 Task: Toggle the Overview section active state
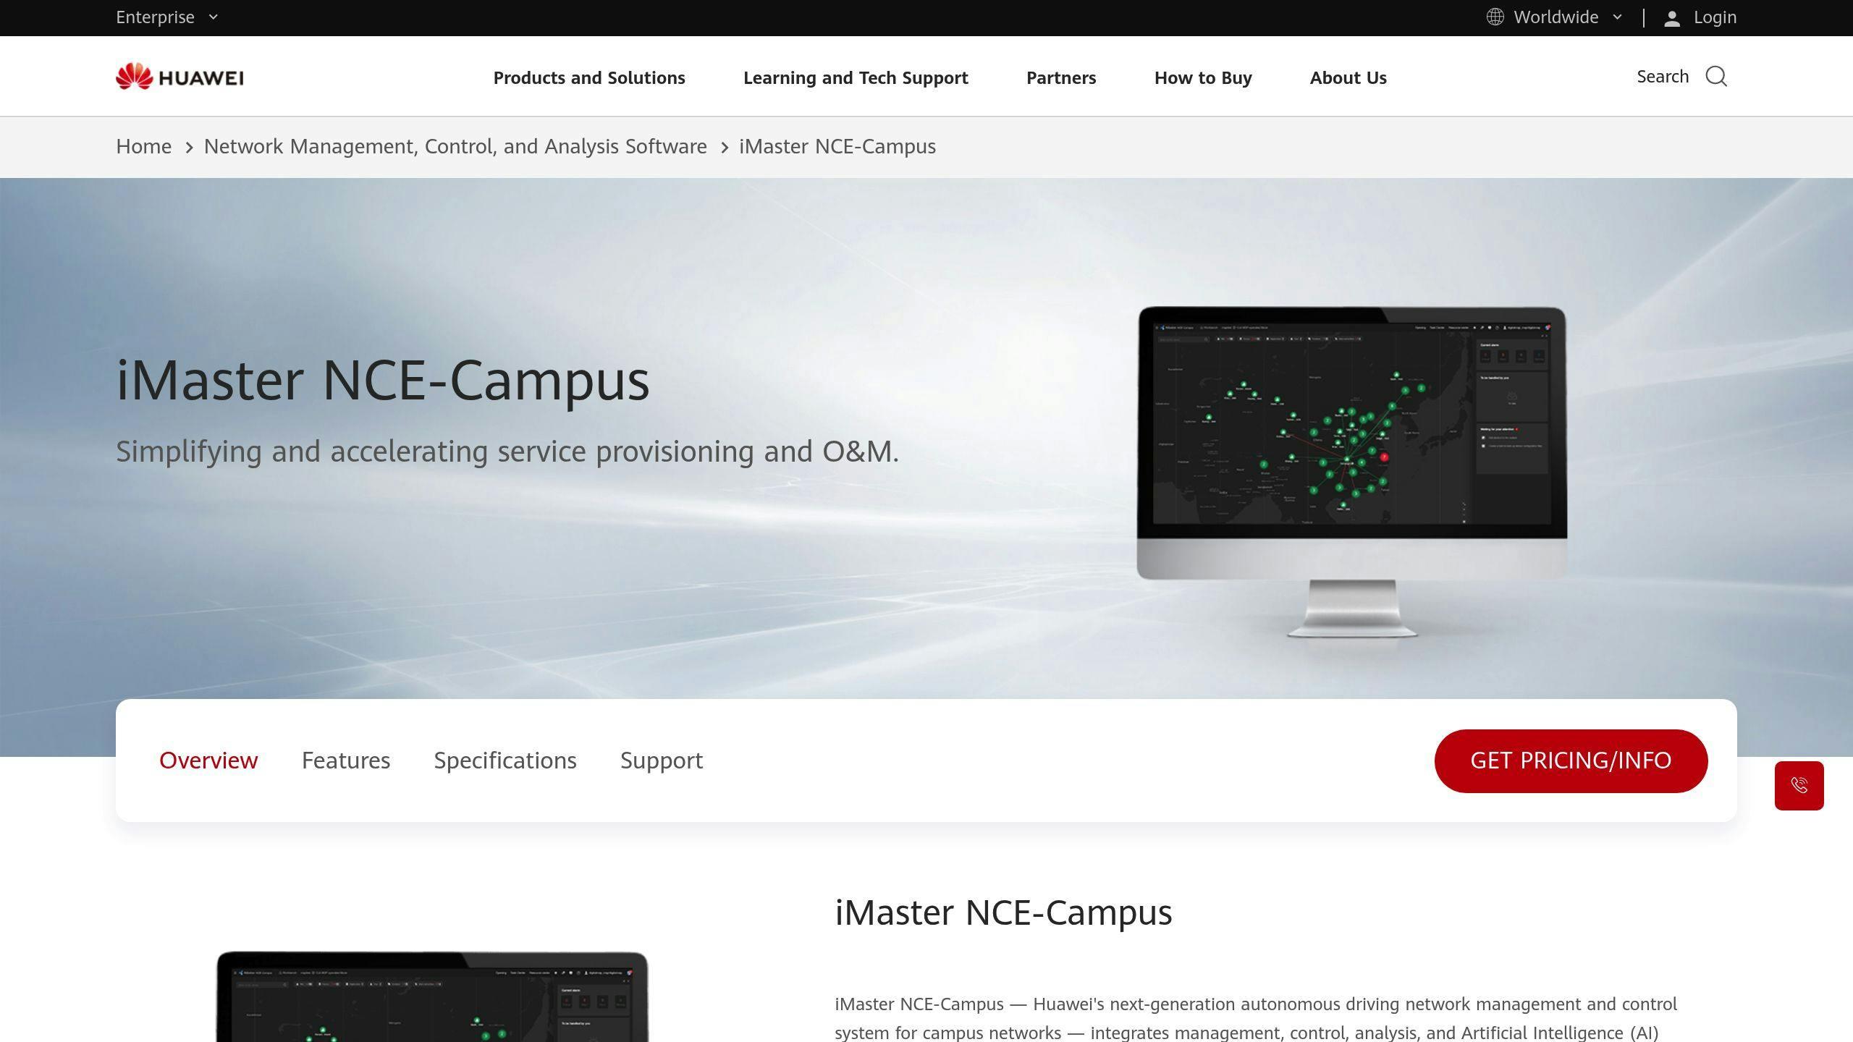coord(208,760)
